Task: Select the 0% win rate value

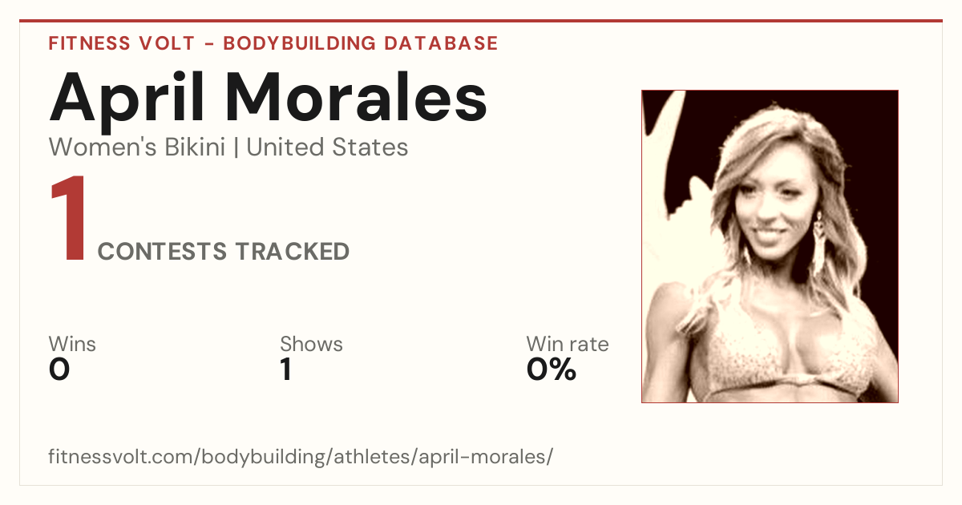Action: pyautogui.click(x=552, y=370)
